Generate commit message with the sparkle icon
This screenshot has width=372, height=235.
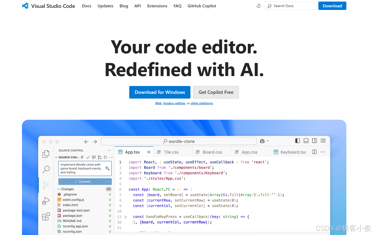(108, 169)
